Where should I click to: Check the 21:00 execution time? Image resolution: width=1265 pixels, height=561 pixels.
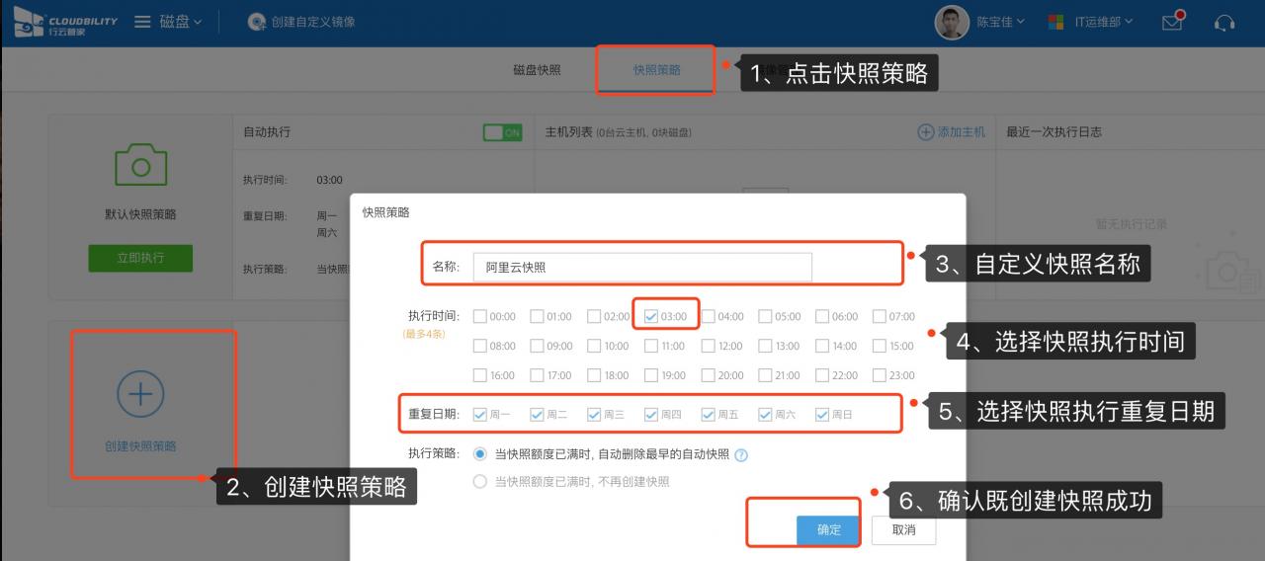click(766, 375)
